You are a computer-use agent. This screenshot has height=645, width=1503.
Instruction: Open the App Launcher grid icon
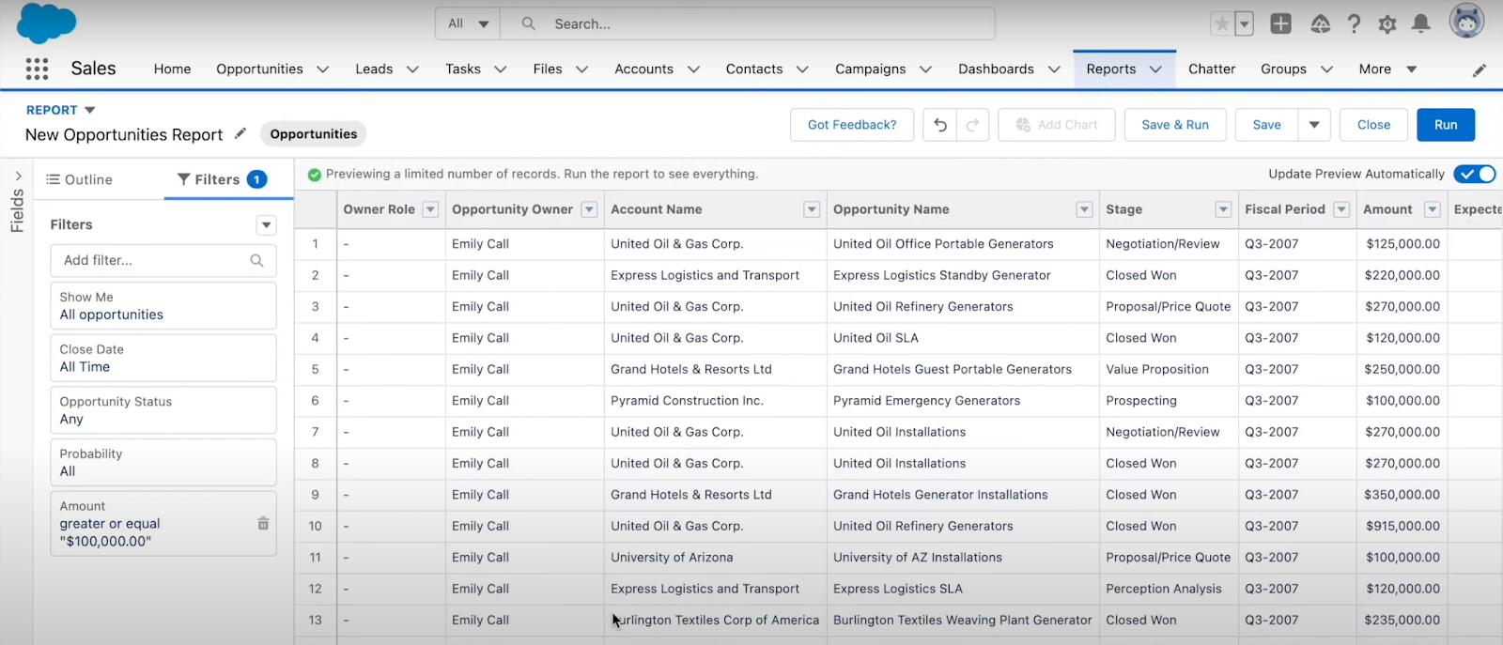point(37,69)
